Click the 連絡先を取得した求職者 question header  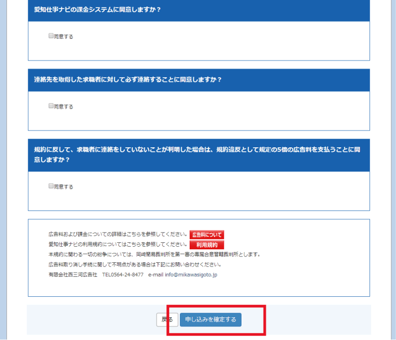click(x=128, y=79)
